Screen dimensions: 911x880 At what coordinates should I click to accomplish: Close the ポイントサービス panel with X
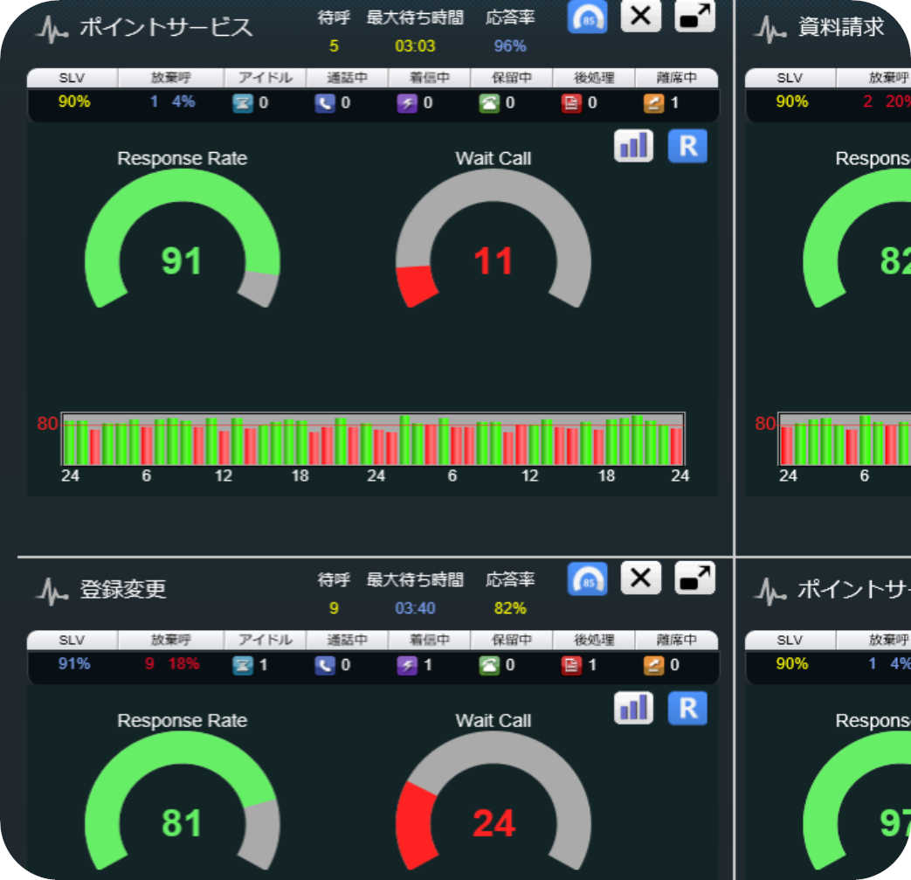[640, 16]
